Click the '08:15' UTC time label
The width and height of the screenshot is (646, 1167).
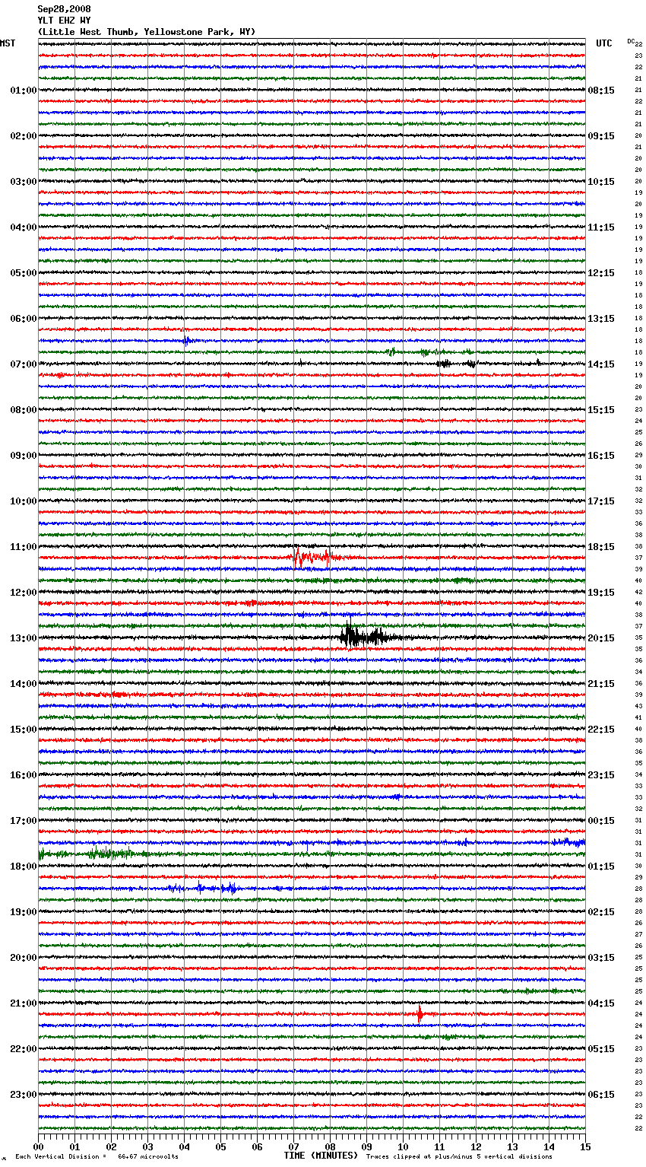(x=601, y=91)
